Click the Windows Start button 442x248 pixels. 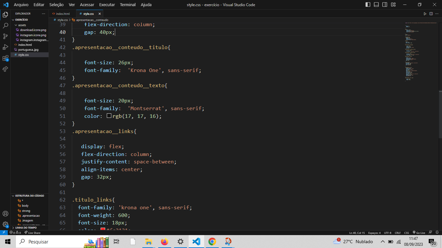coord(7,242)
